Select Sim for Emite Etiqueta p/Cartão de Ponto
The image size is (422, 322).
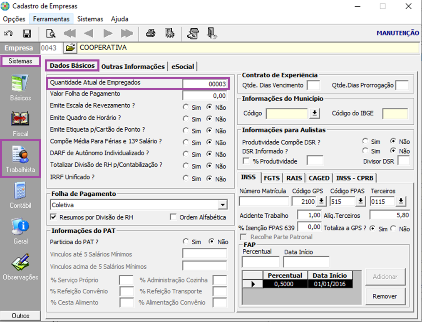click(186, 130)
